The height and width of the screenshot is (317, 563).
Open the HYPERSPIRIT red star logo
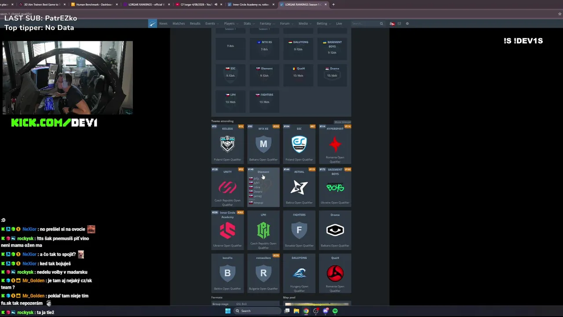[335, 144]
